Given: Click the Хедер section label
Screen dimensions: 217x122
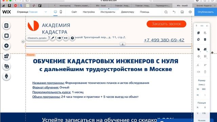Looking at the screenshot, I should [31, 55].
